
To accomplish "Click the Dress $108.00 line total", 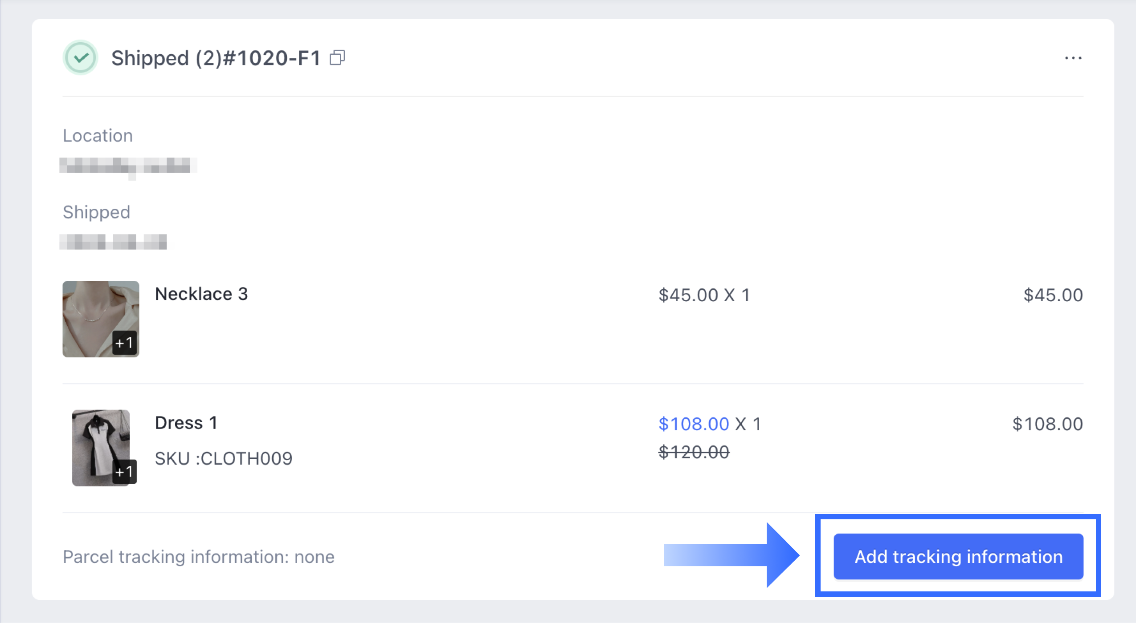I will coord(1047,424).
